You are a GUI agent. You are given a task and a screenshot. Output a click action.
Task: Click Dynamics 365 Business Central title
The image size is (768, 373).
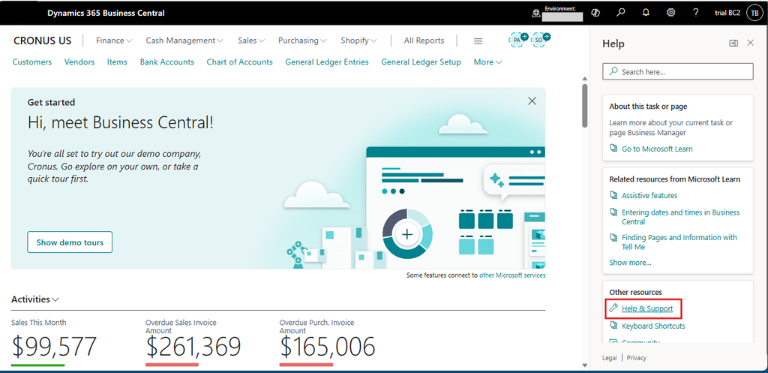pyautogui.click(x=106, y=14)
